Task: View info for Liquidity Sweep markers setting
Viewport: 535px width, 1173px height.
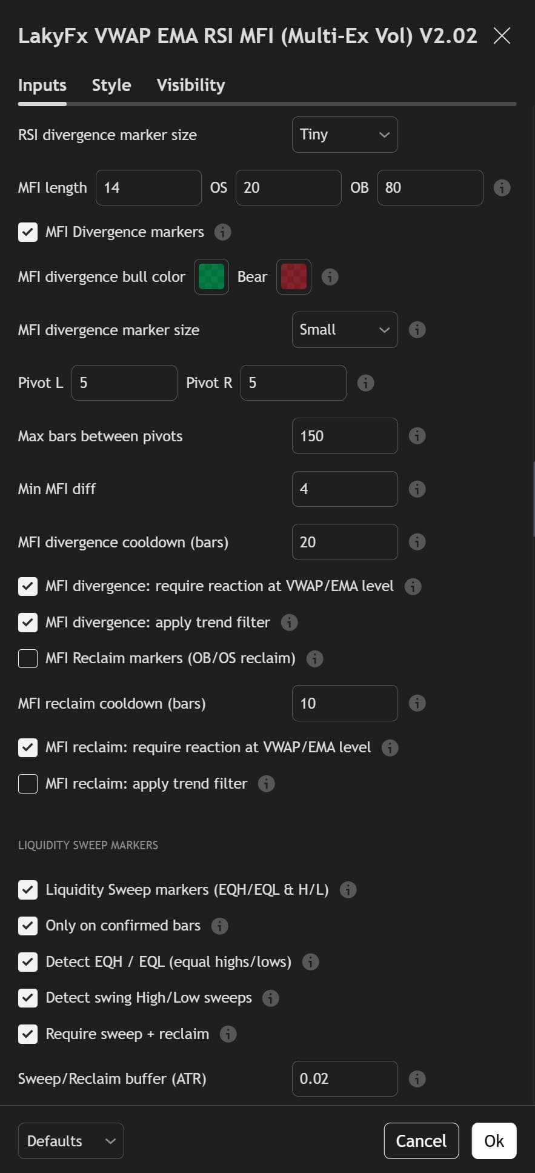Action: coord(348,890)
